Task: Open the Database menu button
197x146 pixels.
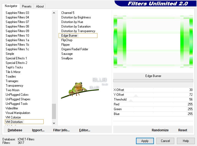Action: pyautogui.click(x=15, y=130)
